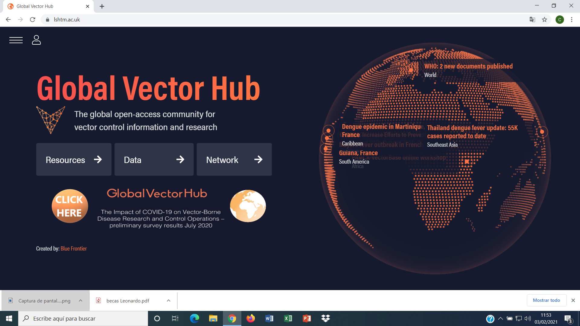Click the Windows search box

click(x=83, y=318)
